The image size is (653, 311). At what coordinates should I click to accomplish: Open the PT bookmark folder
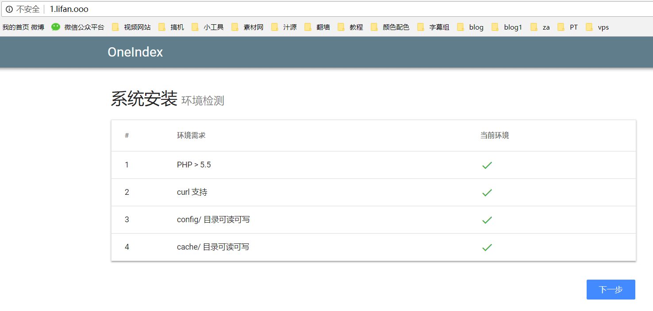pyautogui.click(x=568, y=27)
